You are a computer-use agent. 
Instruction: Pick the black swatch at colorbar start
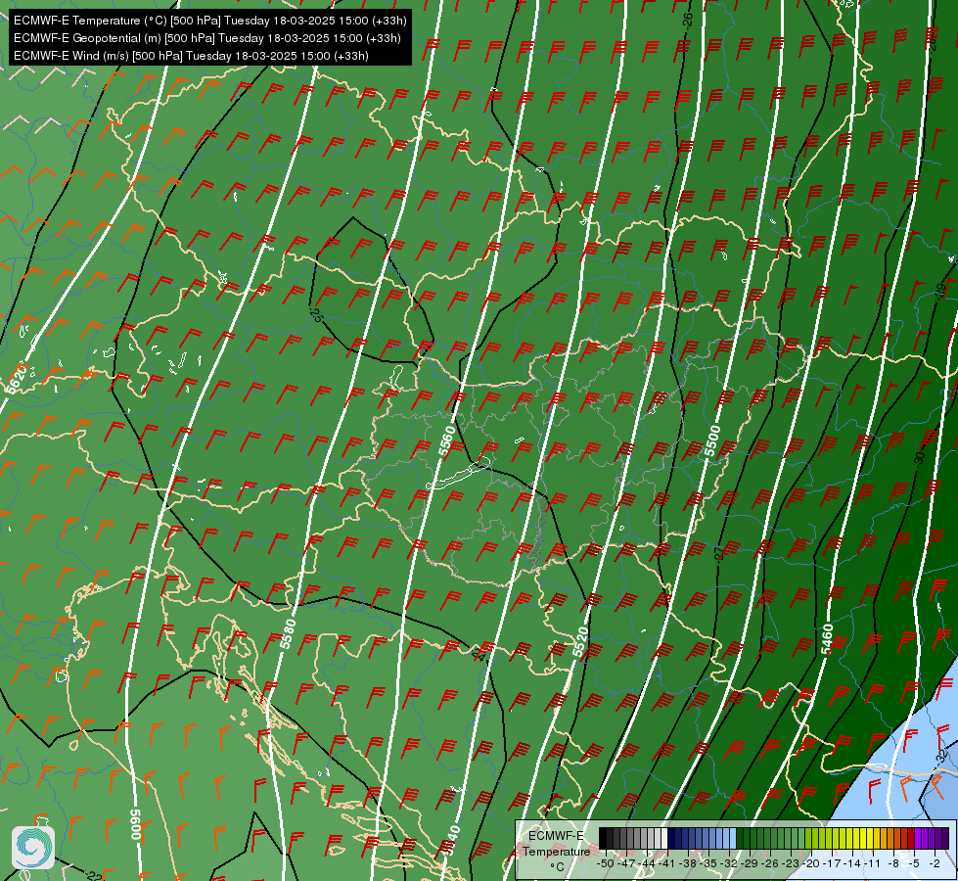pyautogui.click(x=602, y=839)
